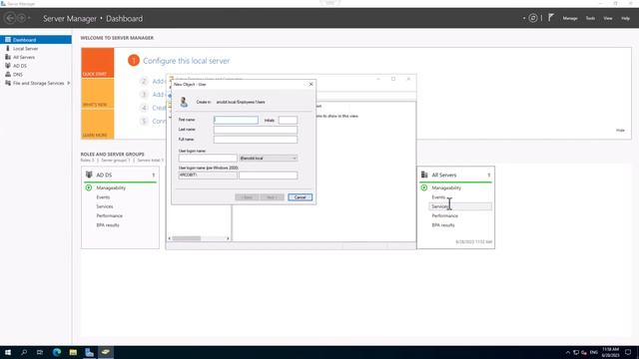Select the Quick Start tab

(98, 63)
